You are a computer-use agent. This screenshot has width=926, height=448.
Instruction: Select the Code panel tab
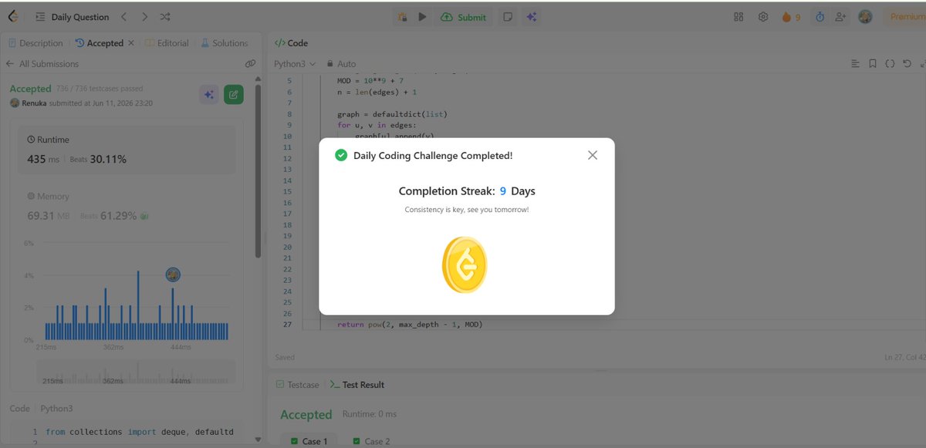pyautogui.click(x=291, y=43)
